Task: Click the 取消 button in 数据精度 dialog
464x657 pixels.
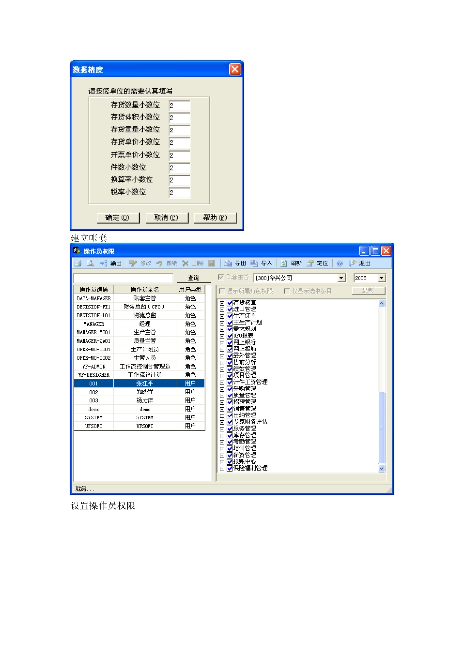Action: 167,218
